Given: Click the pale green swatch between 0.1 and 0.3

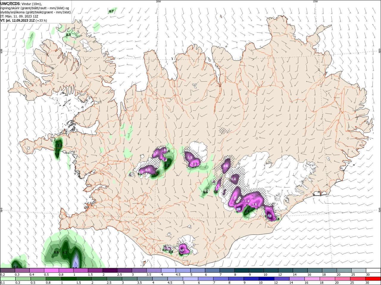Looking at the screenshot, I should point(7,279).
